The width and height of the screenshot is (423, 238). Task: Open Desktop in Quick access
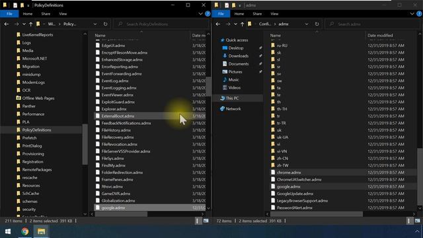click(236, 48)
